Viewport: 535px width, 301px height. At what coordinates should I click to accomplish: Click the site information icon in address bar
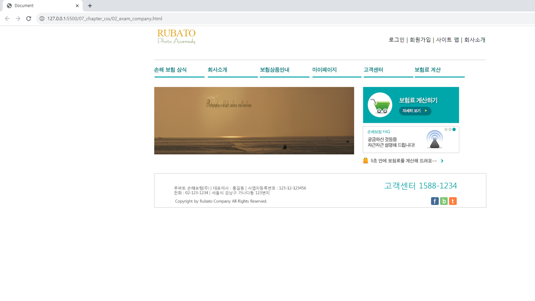(42, 18)
